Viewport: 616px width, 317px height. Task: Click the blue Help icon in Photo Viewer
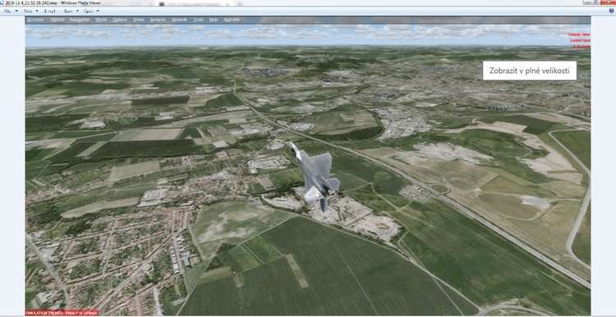611,11
